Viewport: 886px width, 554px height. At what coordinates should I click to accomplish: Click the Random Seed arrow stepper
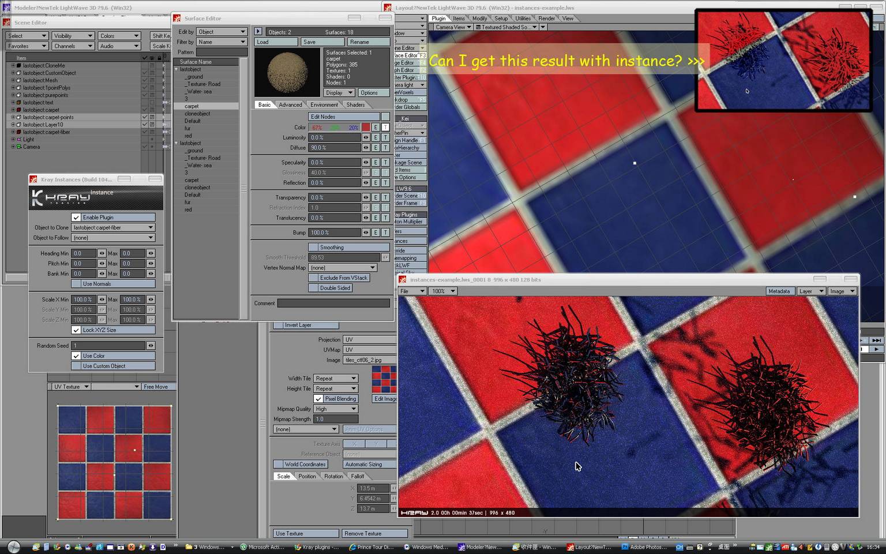click(x=151, y=346)
